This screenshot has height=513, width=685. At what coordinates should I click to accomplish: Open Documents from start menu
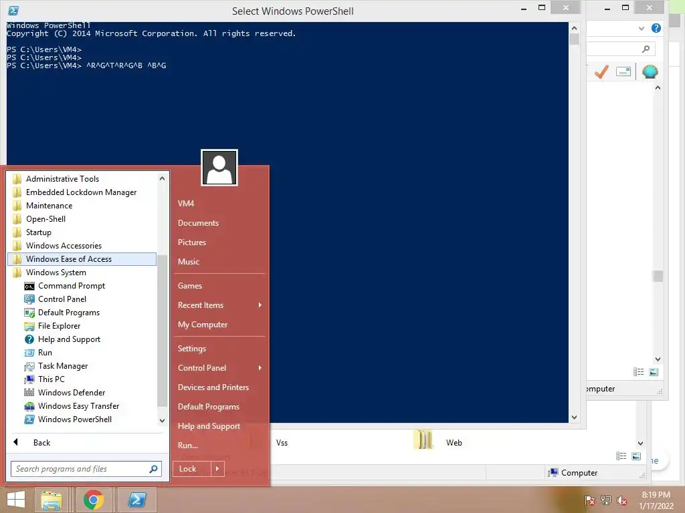coord(198,223)
